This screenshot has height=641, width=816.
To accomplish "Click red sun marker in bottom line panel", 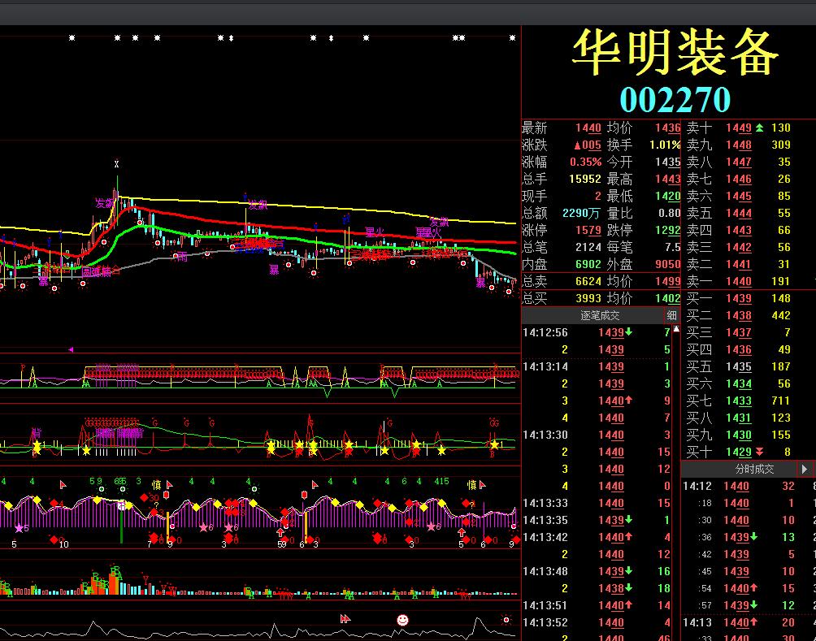I will (506, 620).
